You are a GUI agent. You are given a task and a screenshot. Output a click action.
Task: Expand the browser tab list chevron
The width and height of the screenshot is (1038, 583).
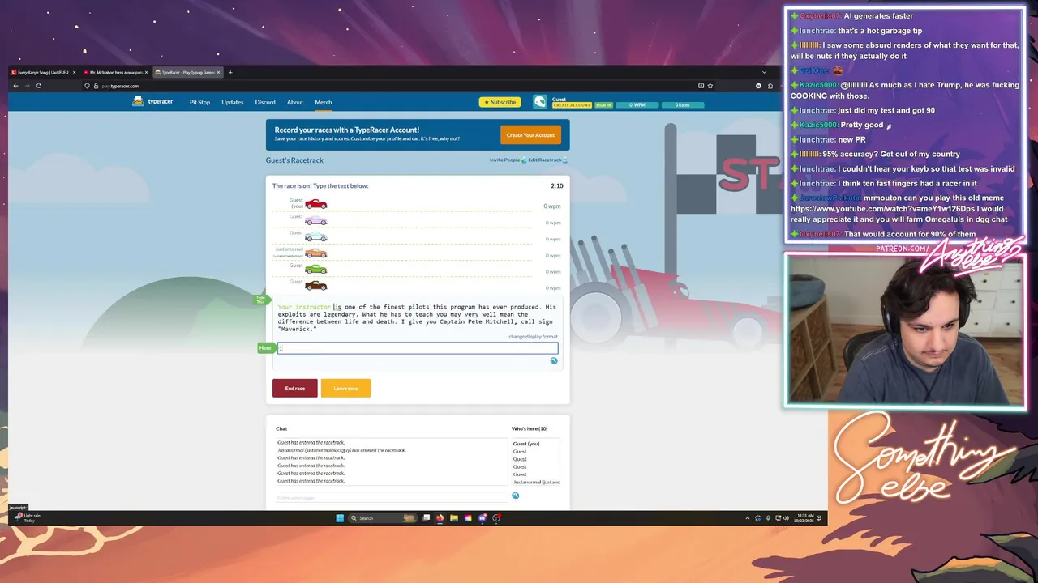(764, 73)
